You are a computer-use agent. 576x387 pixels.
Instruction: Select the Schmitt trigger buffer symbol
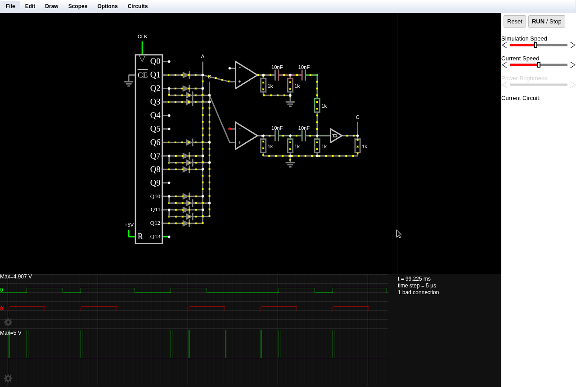[336, 136]
